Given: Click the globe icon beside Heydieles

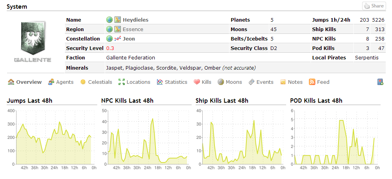Looking at the screenshot, I should pyautogui.click(x=109, y=20).
